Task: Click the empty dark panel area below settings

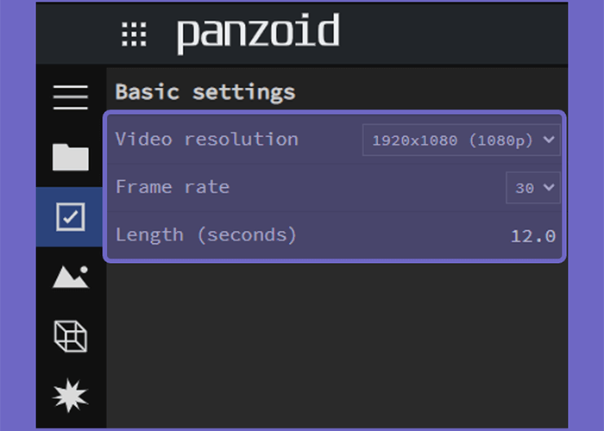Action: (x=337, y=347)
